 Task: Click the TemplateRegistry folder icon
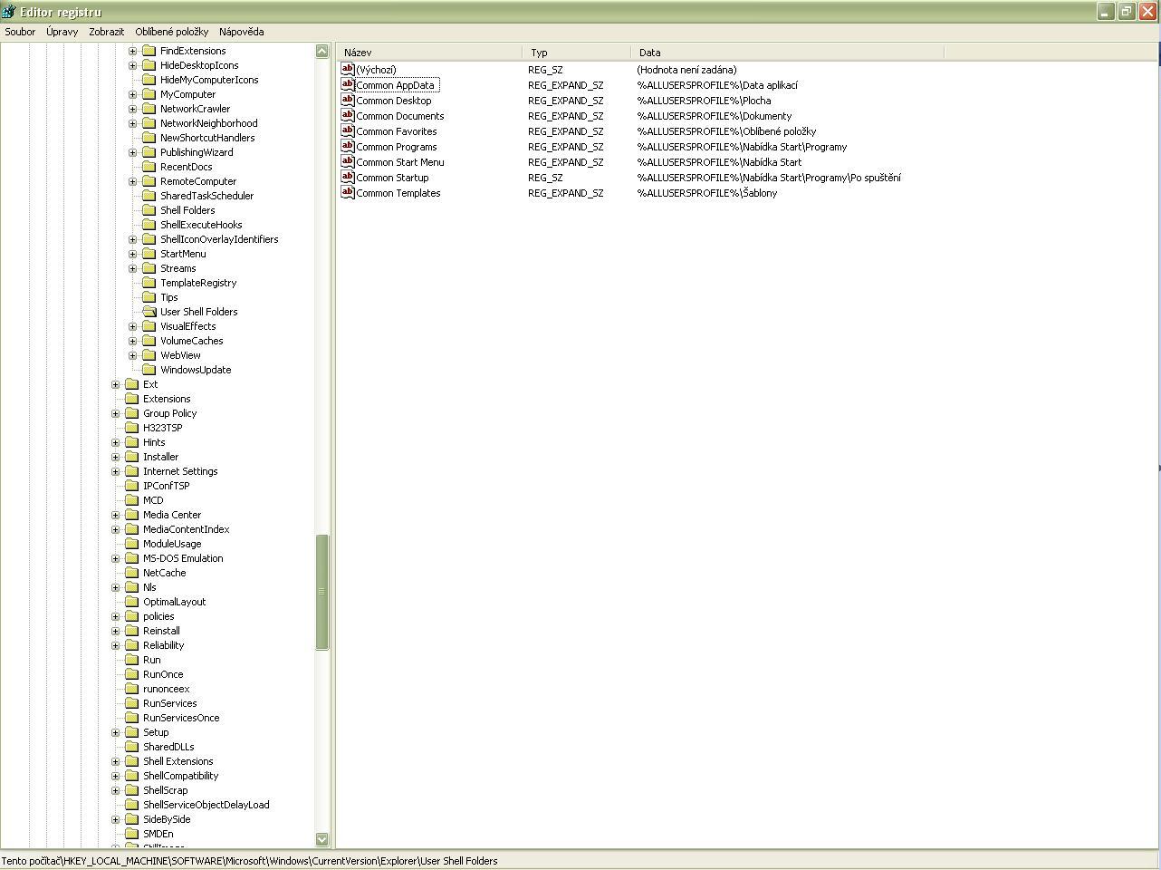point(149,283)
